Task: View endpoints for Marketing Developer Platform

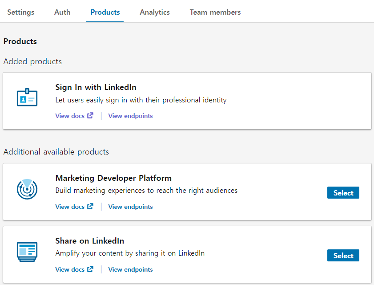Action: (130, 207)
